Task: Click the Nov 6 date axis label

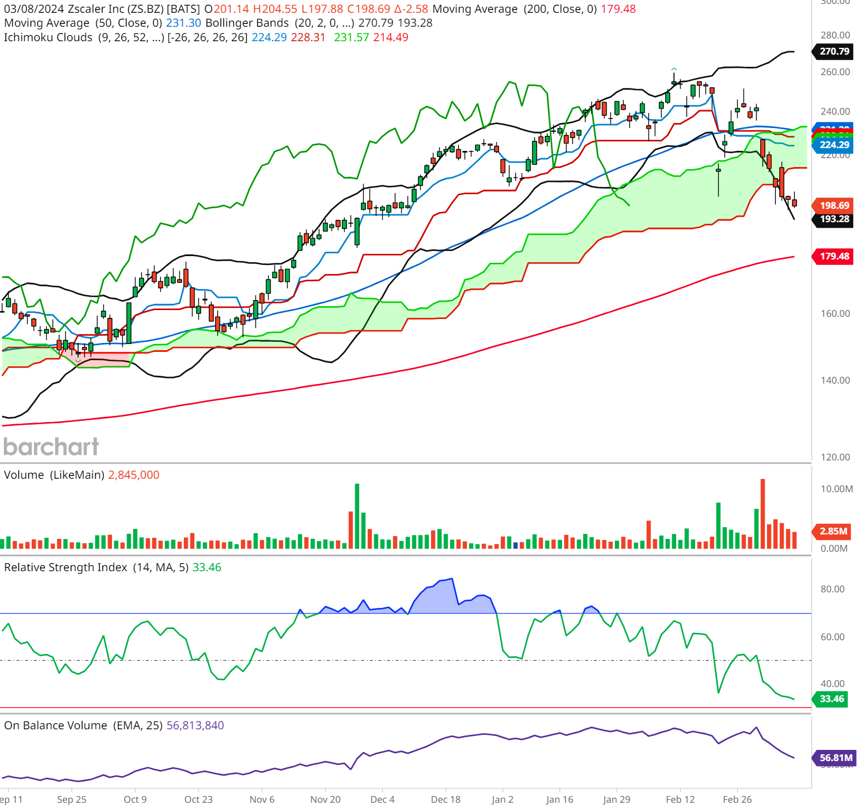Action: click(262, 800)
